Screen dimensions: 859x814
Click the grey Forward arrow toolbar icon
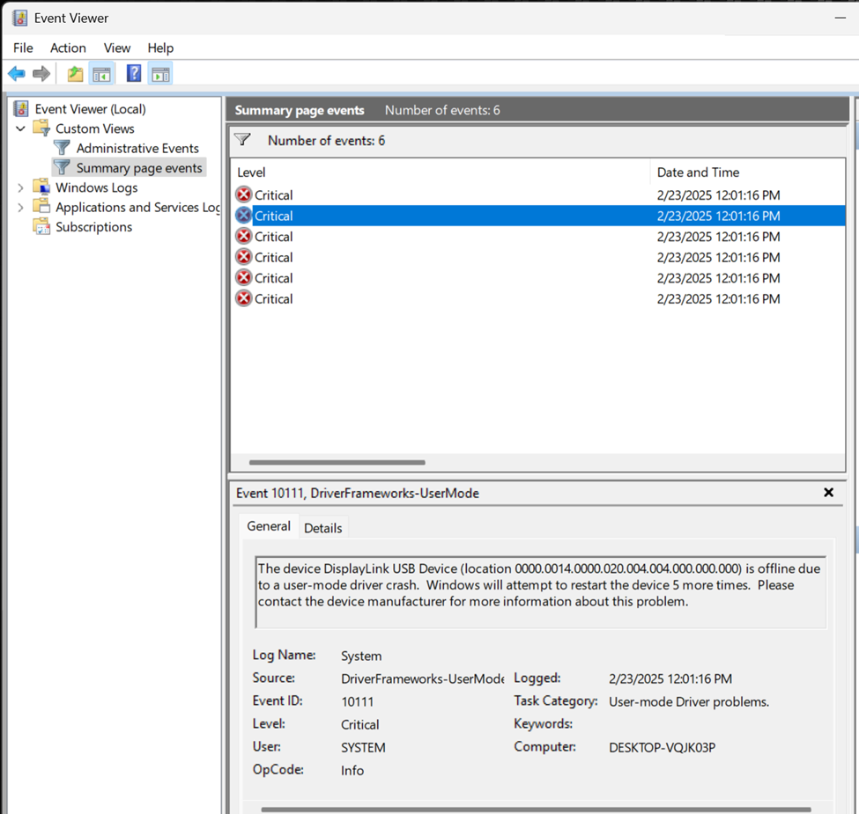pos(41,73)
